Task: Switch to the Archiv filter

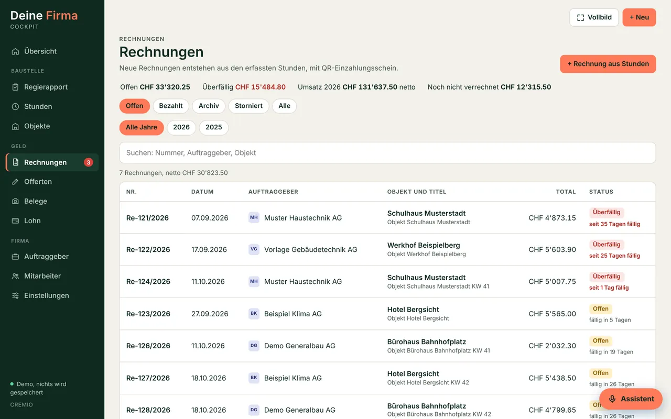Action: coord(209,106)
